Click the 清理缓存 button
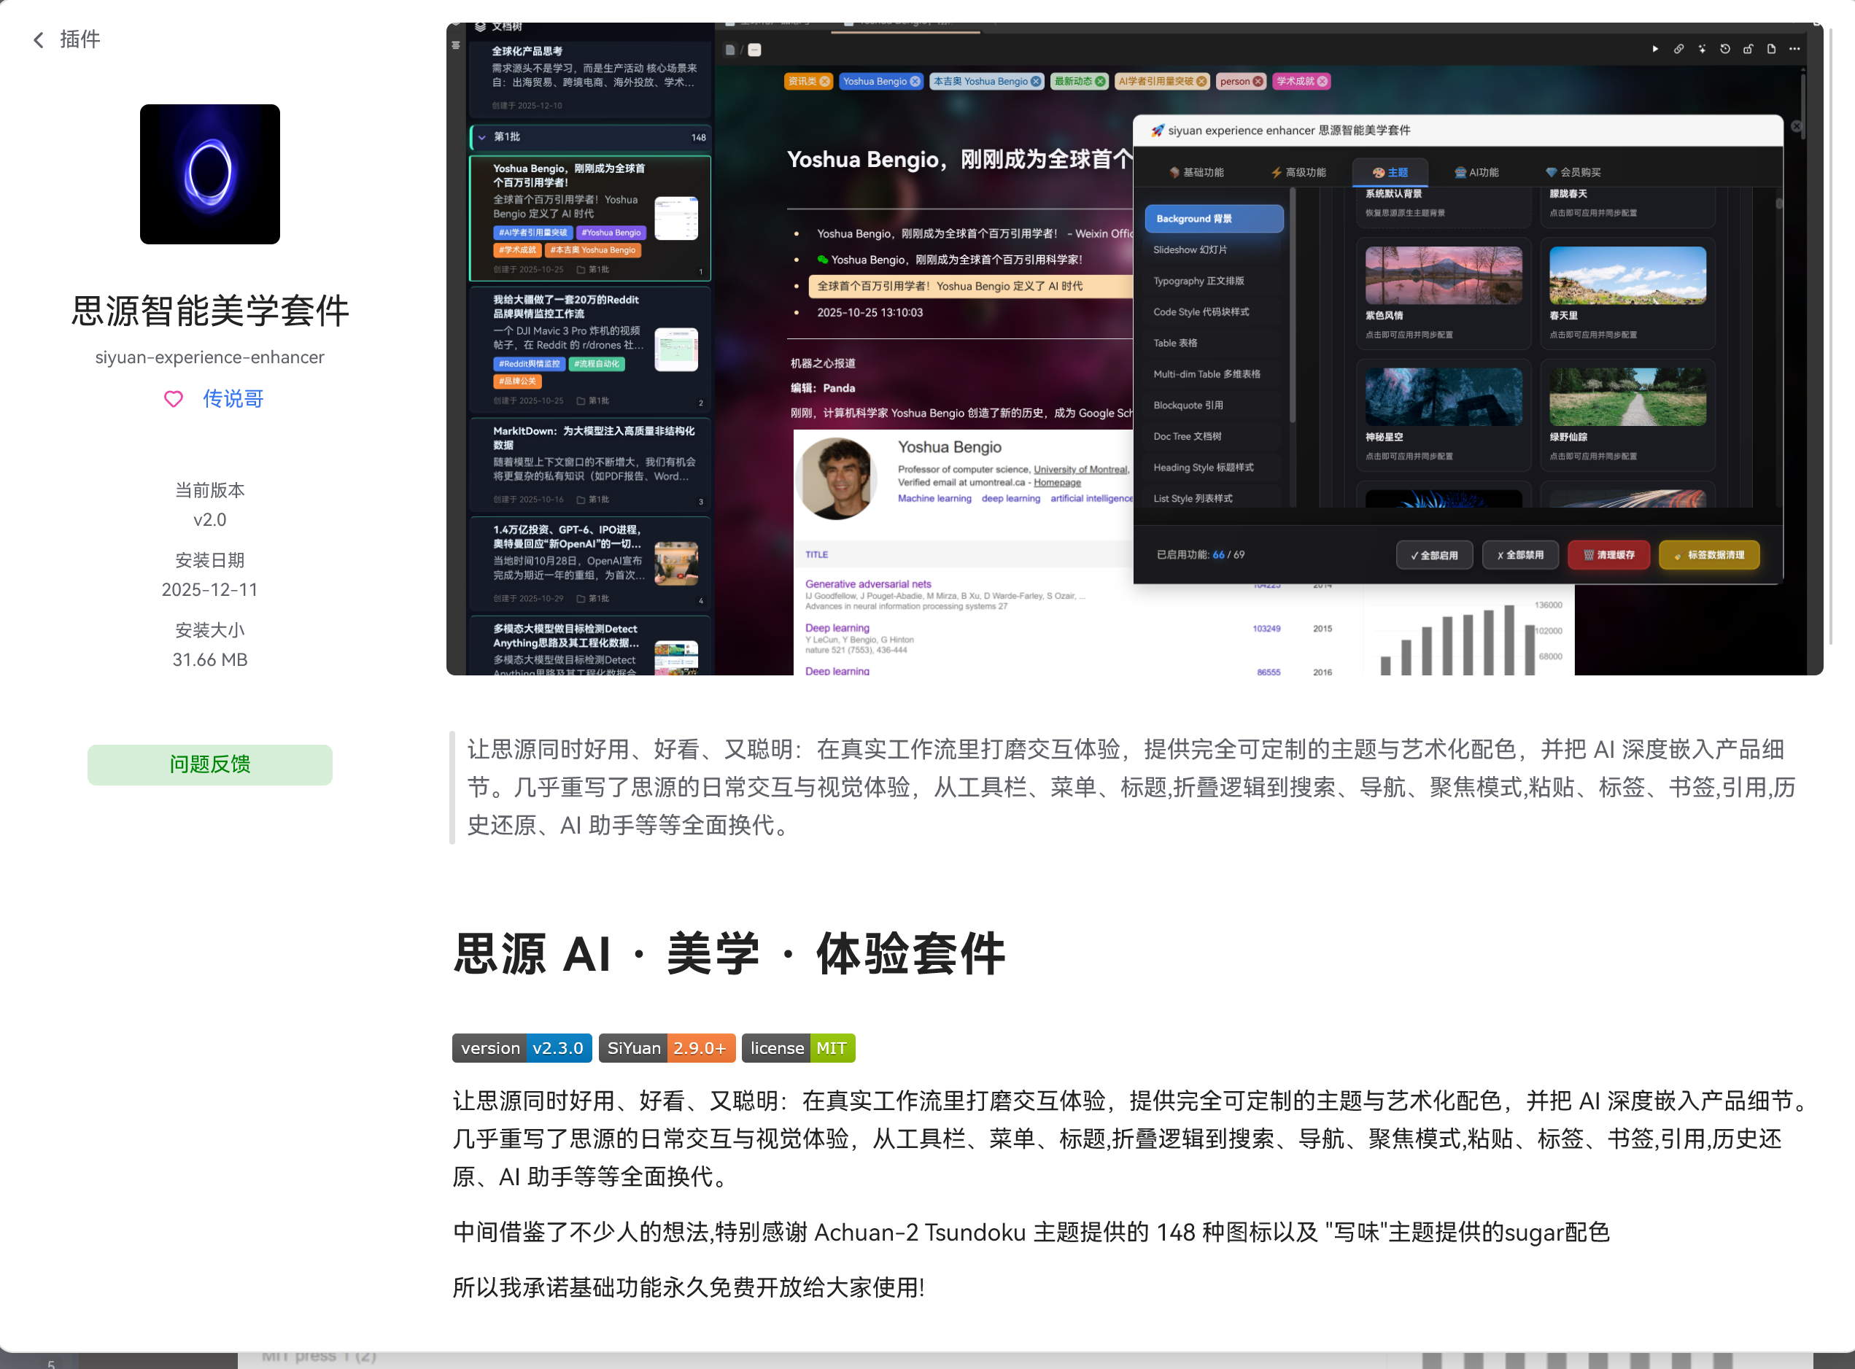 pos(1608,554)
